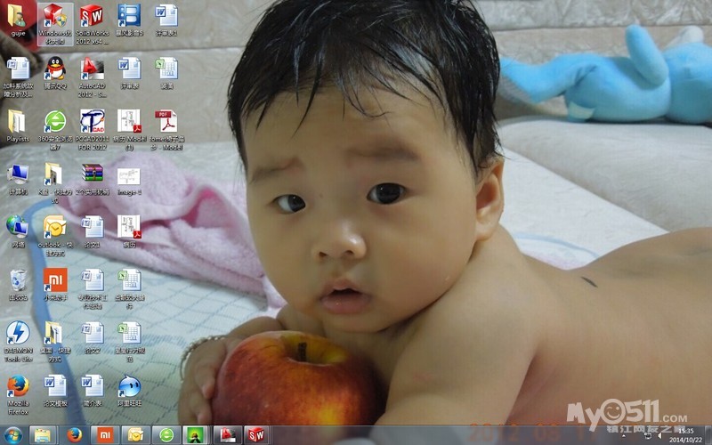Screen dimensions: 712x445
Task: Select the 简介表 Word document
Action: pyautogui.click(x=93, y=391)
